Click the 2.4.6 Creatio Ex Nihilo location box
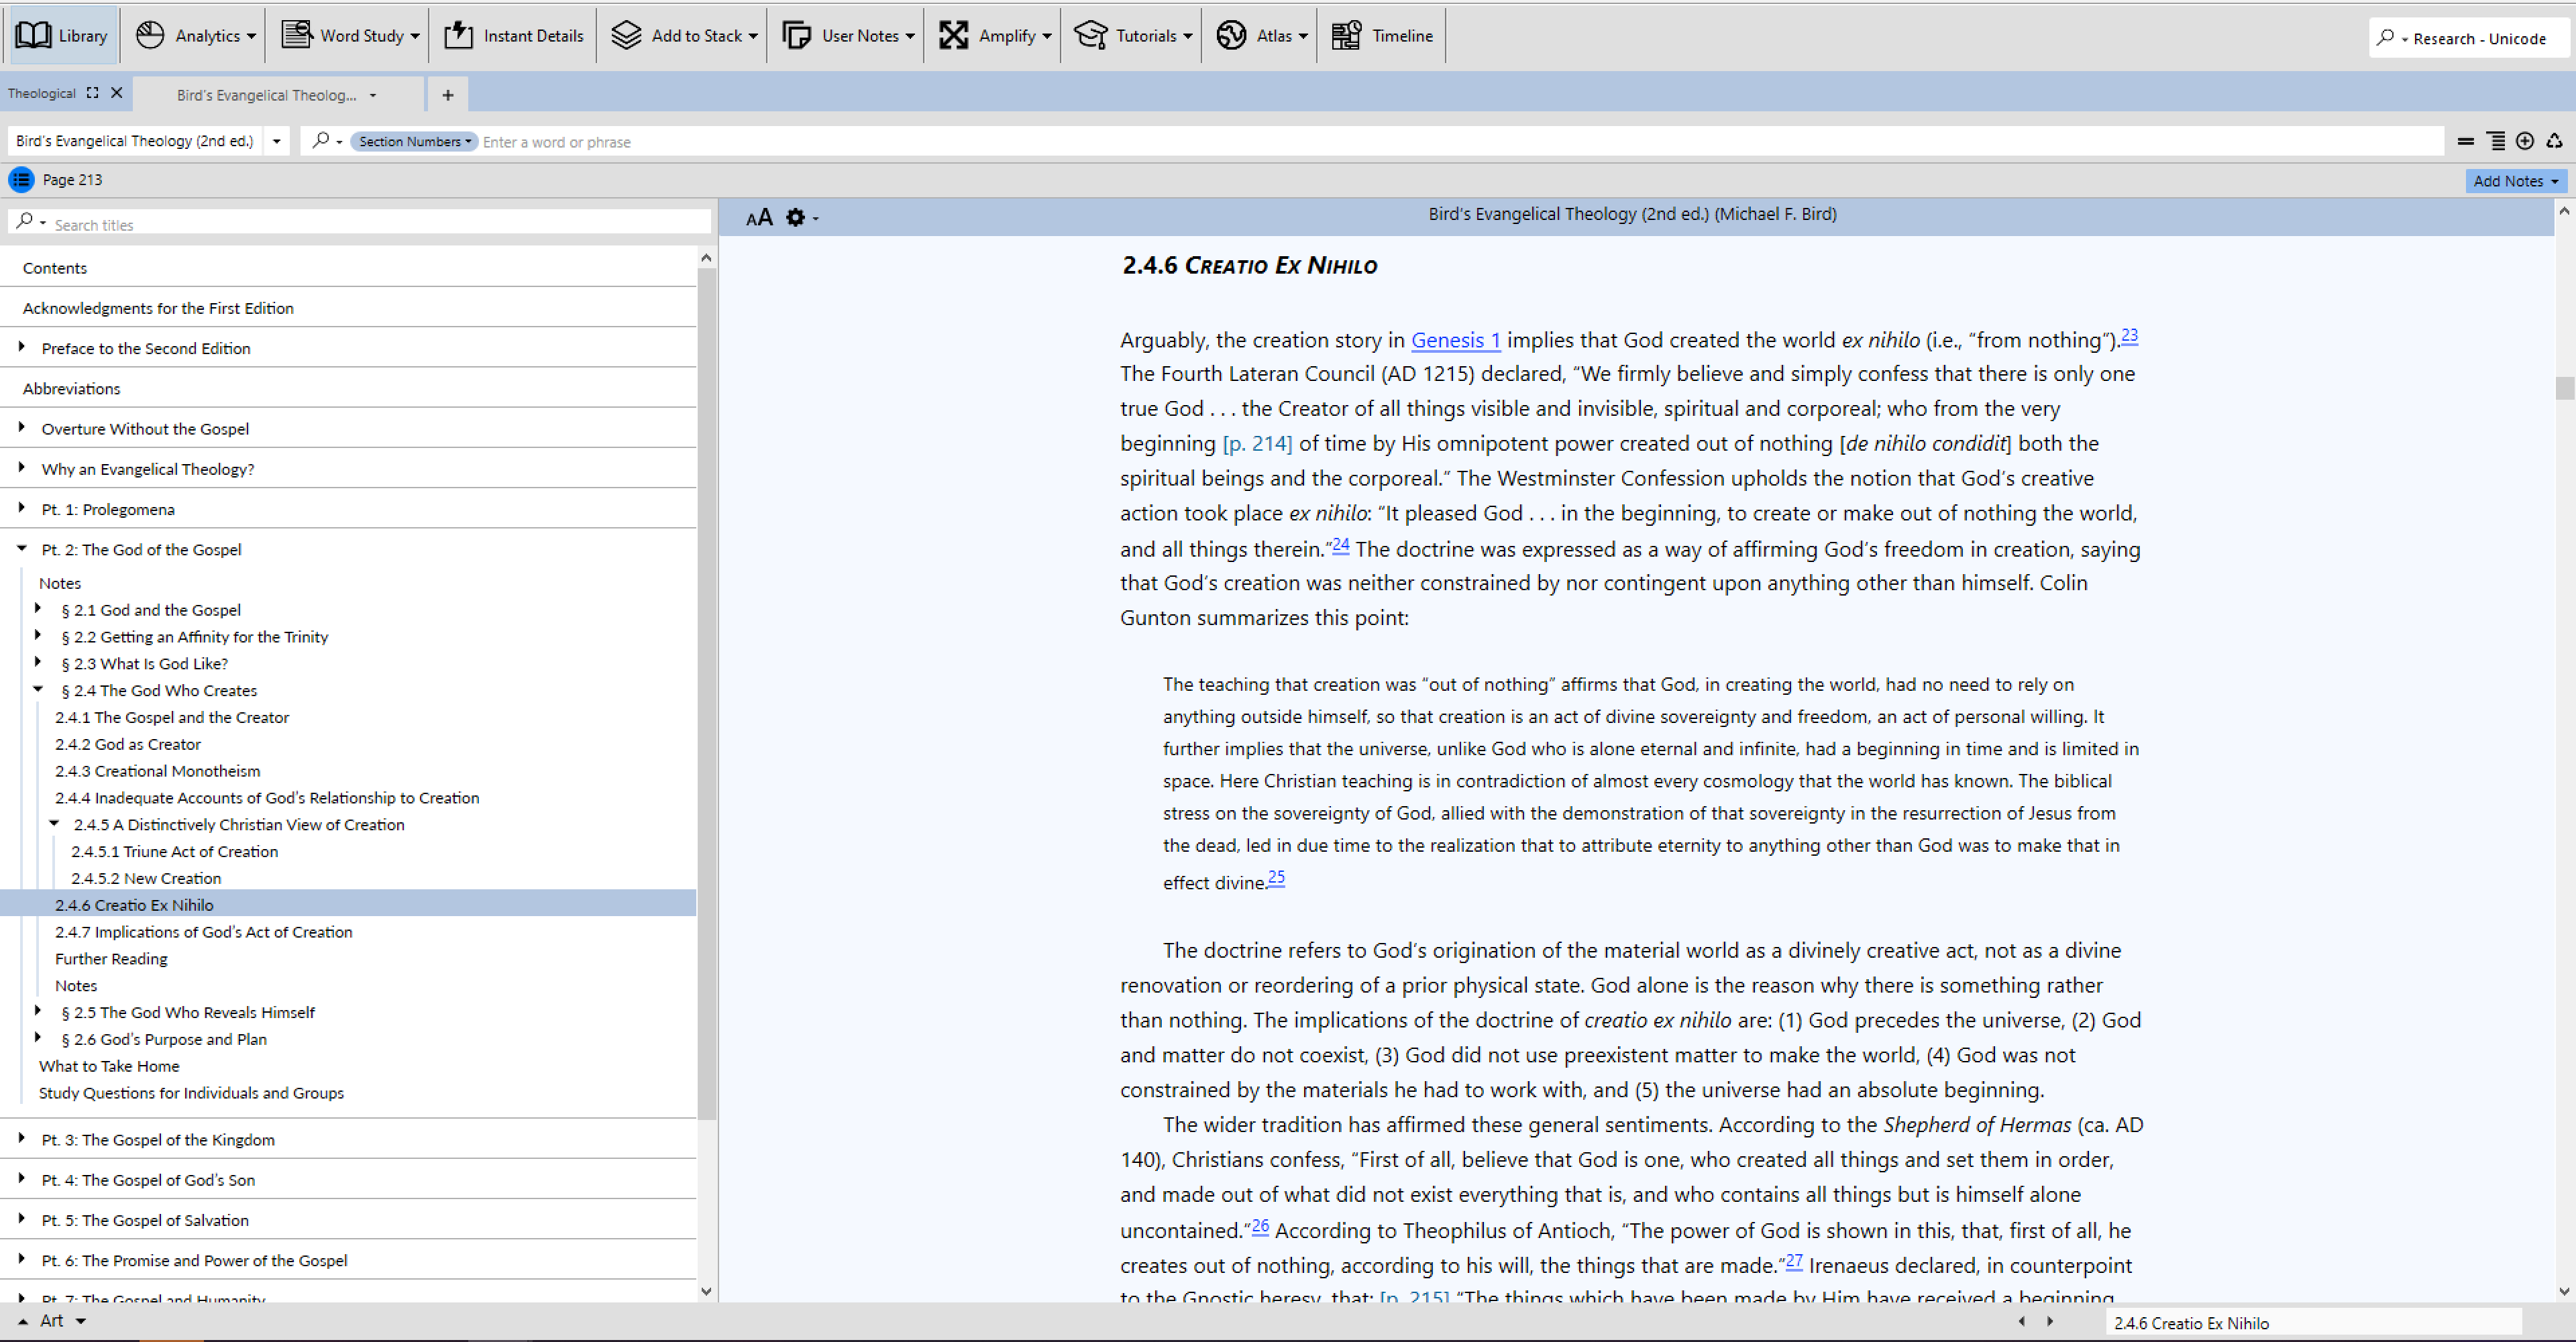 (2315, 1322)
